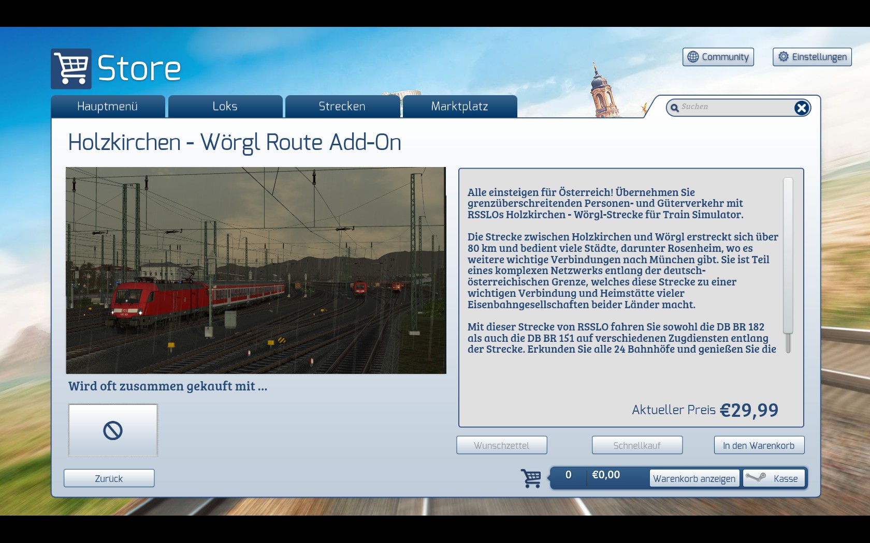This screenshot has height=543, width=870.
Task: Open the Hauptmenü tab
Action: (x=108, y=107)
